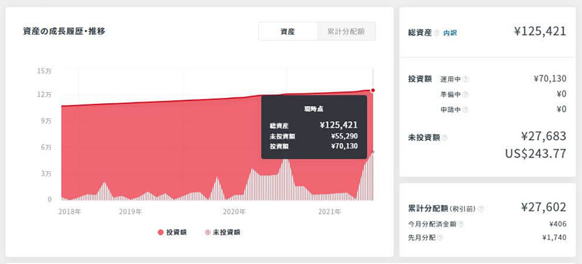
Task: Open help icon next to 累計分配額(税引前)
Action: pyautogui.click(x=481, y=209)
